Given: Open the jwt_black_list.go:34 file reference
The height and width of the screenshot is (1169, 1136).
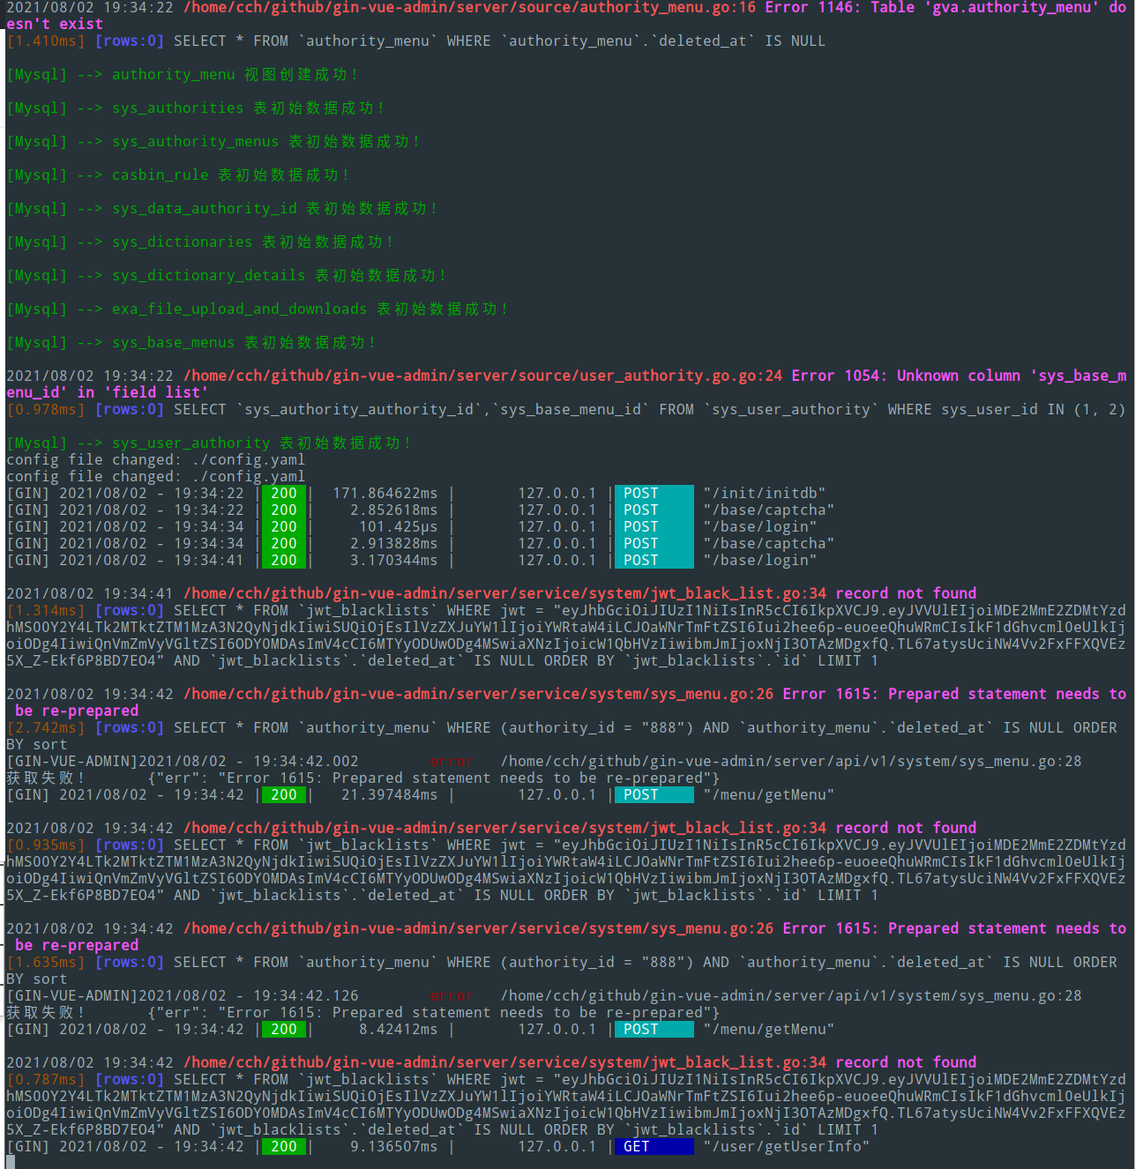Looking at the screenshot, I should 494,592.
